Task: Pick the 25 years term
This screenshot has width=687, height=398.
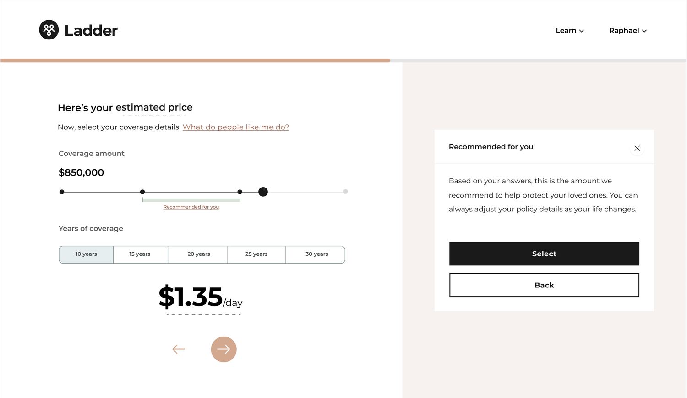Action: pyautogui.click(x=256, y=254)
